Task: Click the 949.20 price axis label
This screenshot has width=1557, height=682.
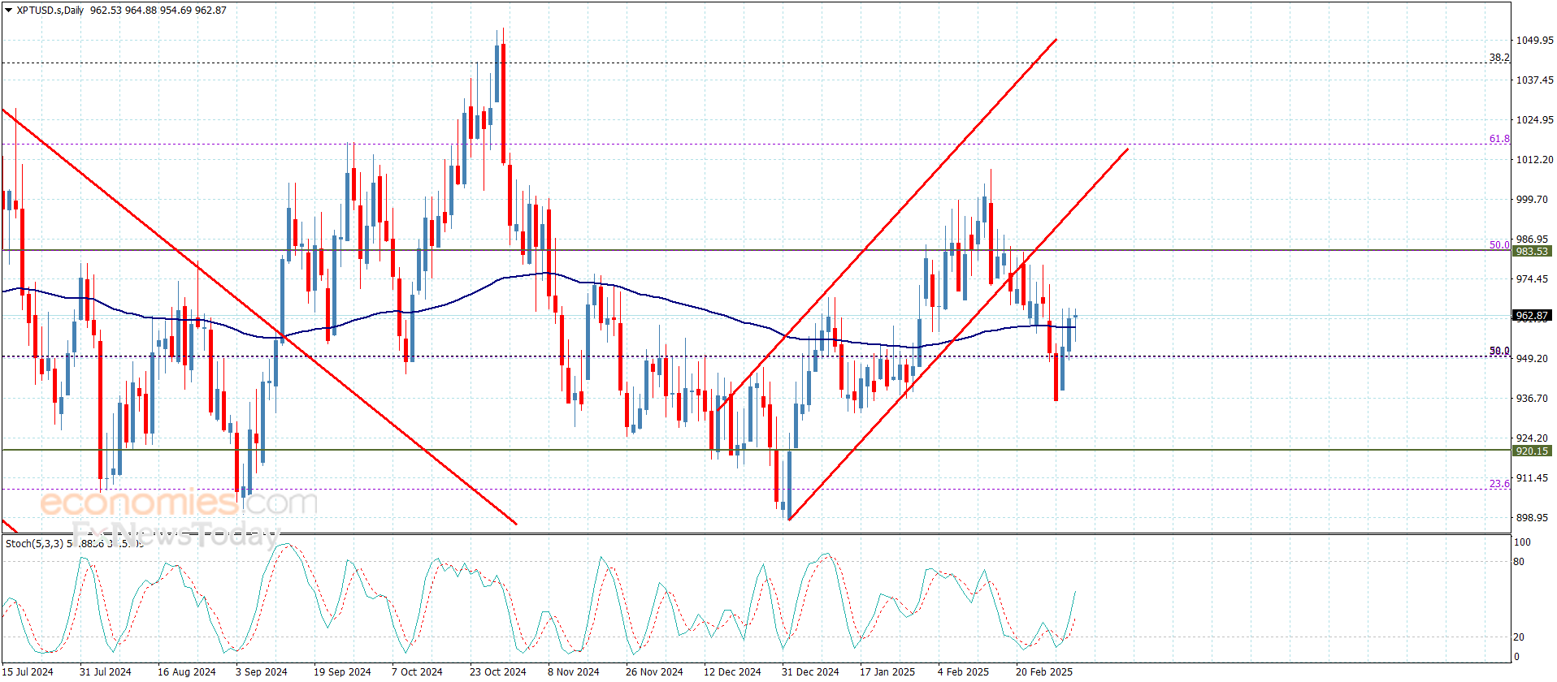Action: pos(1532,359)
